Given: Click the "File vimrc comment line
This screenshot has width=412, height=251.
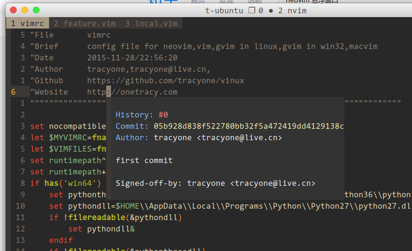Looking at the screenshot, I should (70, 35).
